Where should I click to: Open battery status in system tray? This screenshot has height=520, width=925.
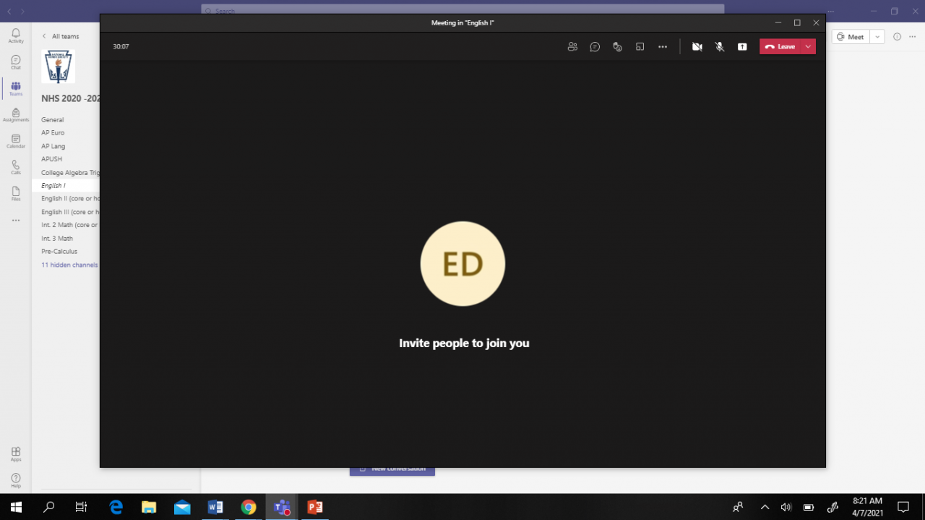pyautogui.click(x=809, y=507)
